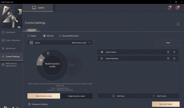Viewport: 184px width, 108px height.
Task: Open the settings gear icon
Action: 178,8
